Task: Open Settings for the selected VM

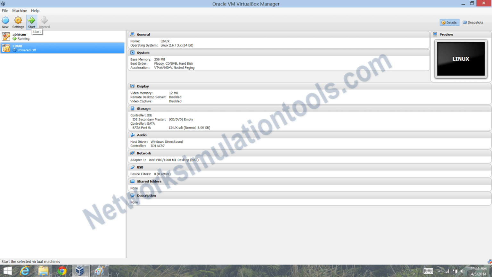Action: pyautogui.click(x=18, y=22)
